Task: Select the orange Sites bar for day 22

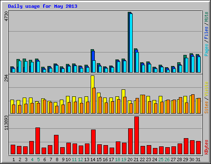Action: point(143,104)
